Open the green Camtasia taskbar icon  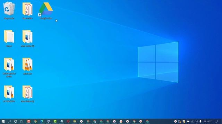click(x=55, y=121)
